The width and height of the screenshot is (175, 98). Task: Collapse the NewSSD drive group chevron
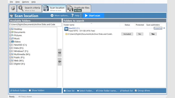click(164, 28)
